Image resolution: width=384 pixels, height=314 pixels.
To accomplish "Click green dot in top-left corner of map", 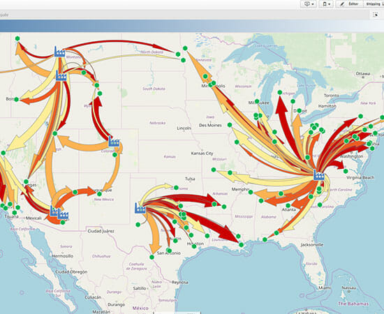I will pyautogui.click(x=17, y=38).
